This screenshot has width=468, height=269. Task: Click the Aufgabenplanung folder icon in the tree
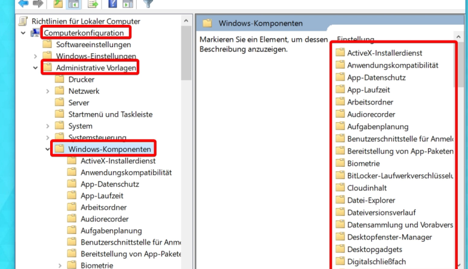(x=71, y=230)
